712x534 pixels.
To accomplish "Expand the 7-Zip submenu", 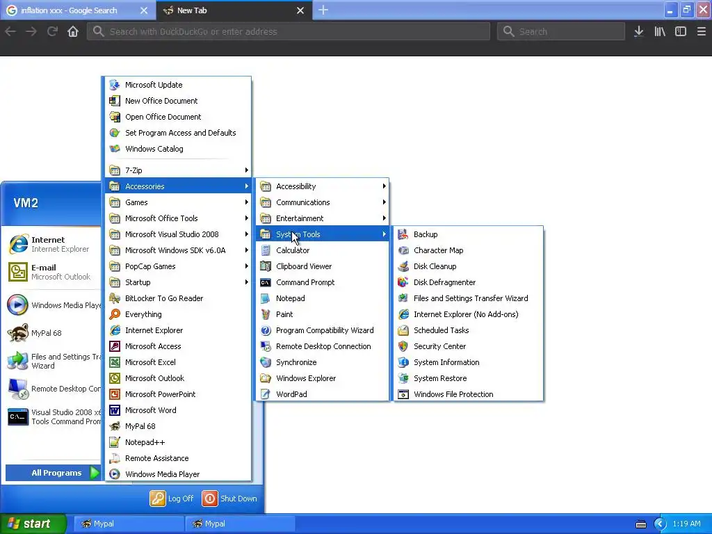I will pos(179,170).
